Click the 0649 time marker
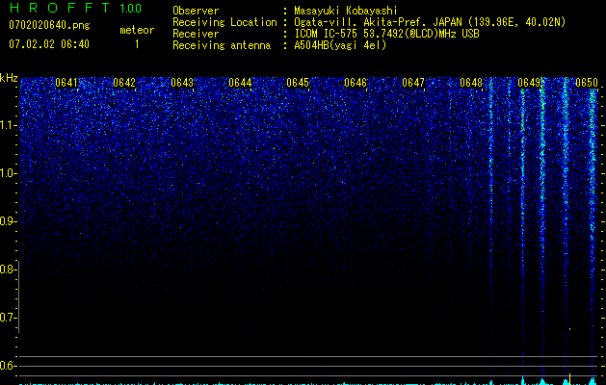Image resolution: width=606 pixels, height=385 pixels. pyautogui.click(x=529, y=83)
